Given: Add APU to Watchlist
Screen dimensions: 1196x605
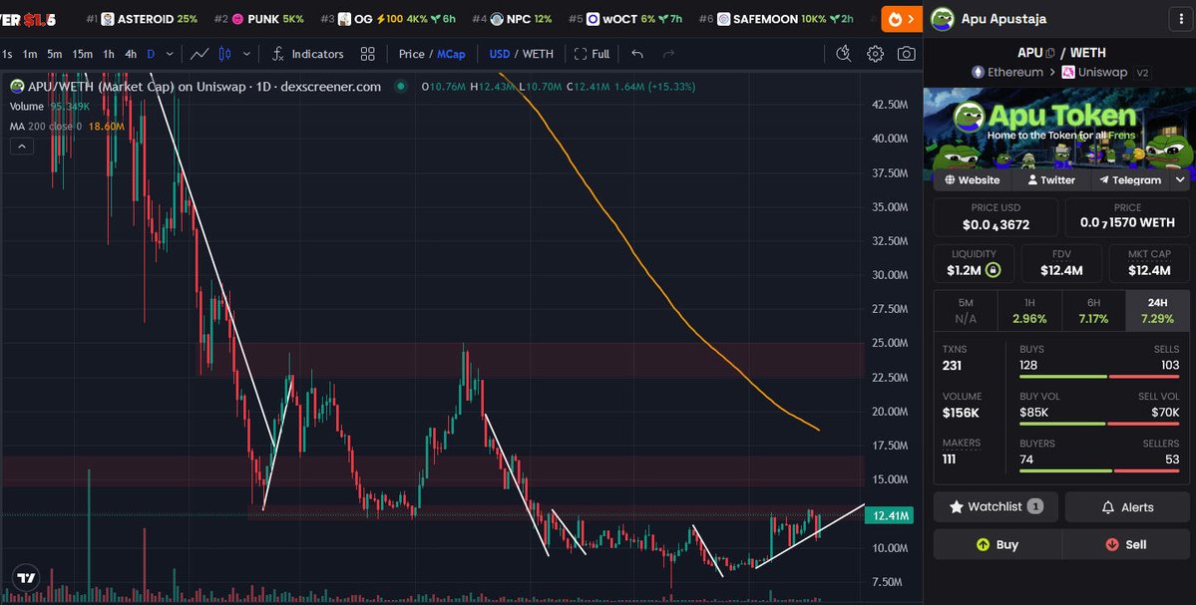Looking at the screenshot, I should pyautogui.click(x=996, y=506).
